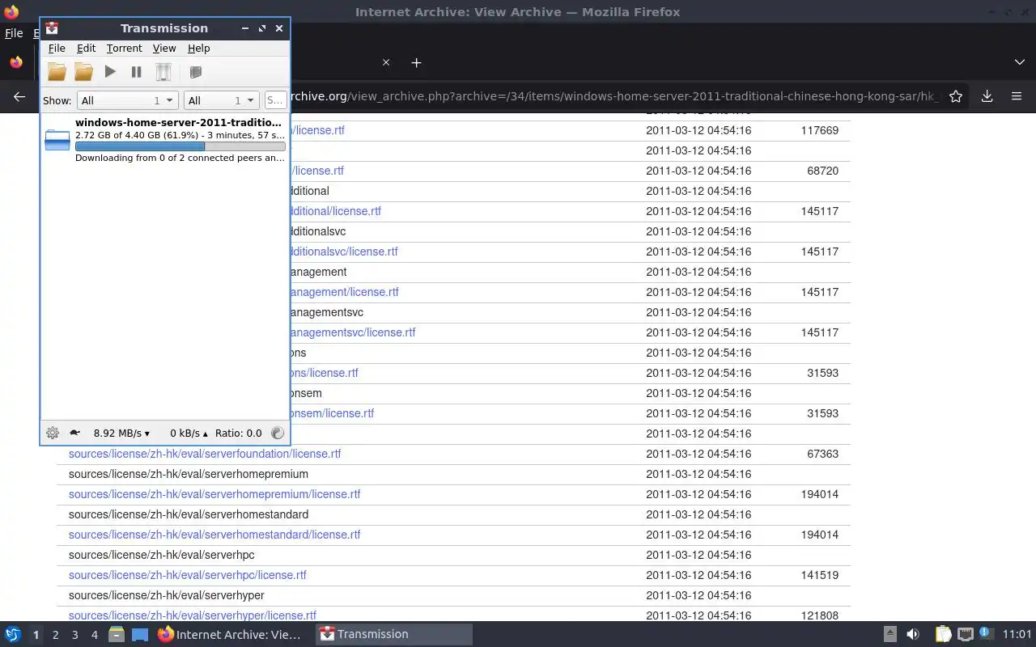The height and width of the screenshot is (647, 1036).
Task: Switch to workspace 3
Action: 74,635
